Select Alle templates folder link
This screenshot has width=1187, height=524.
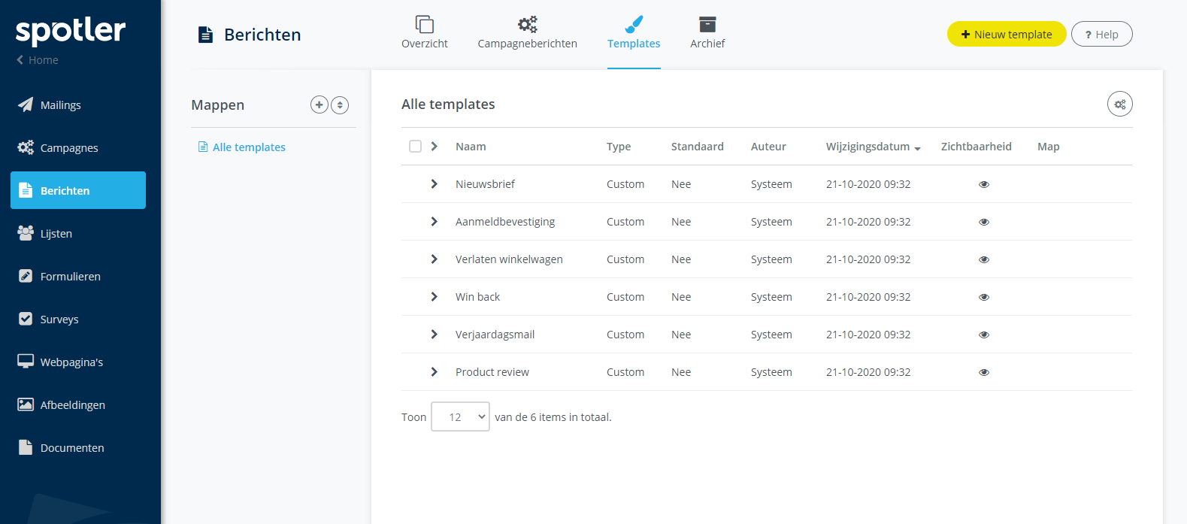click(249, 147)
